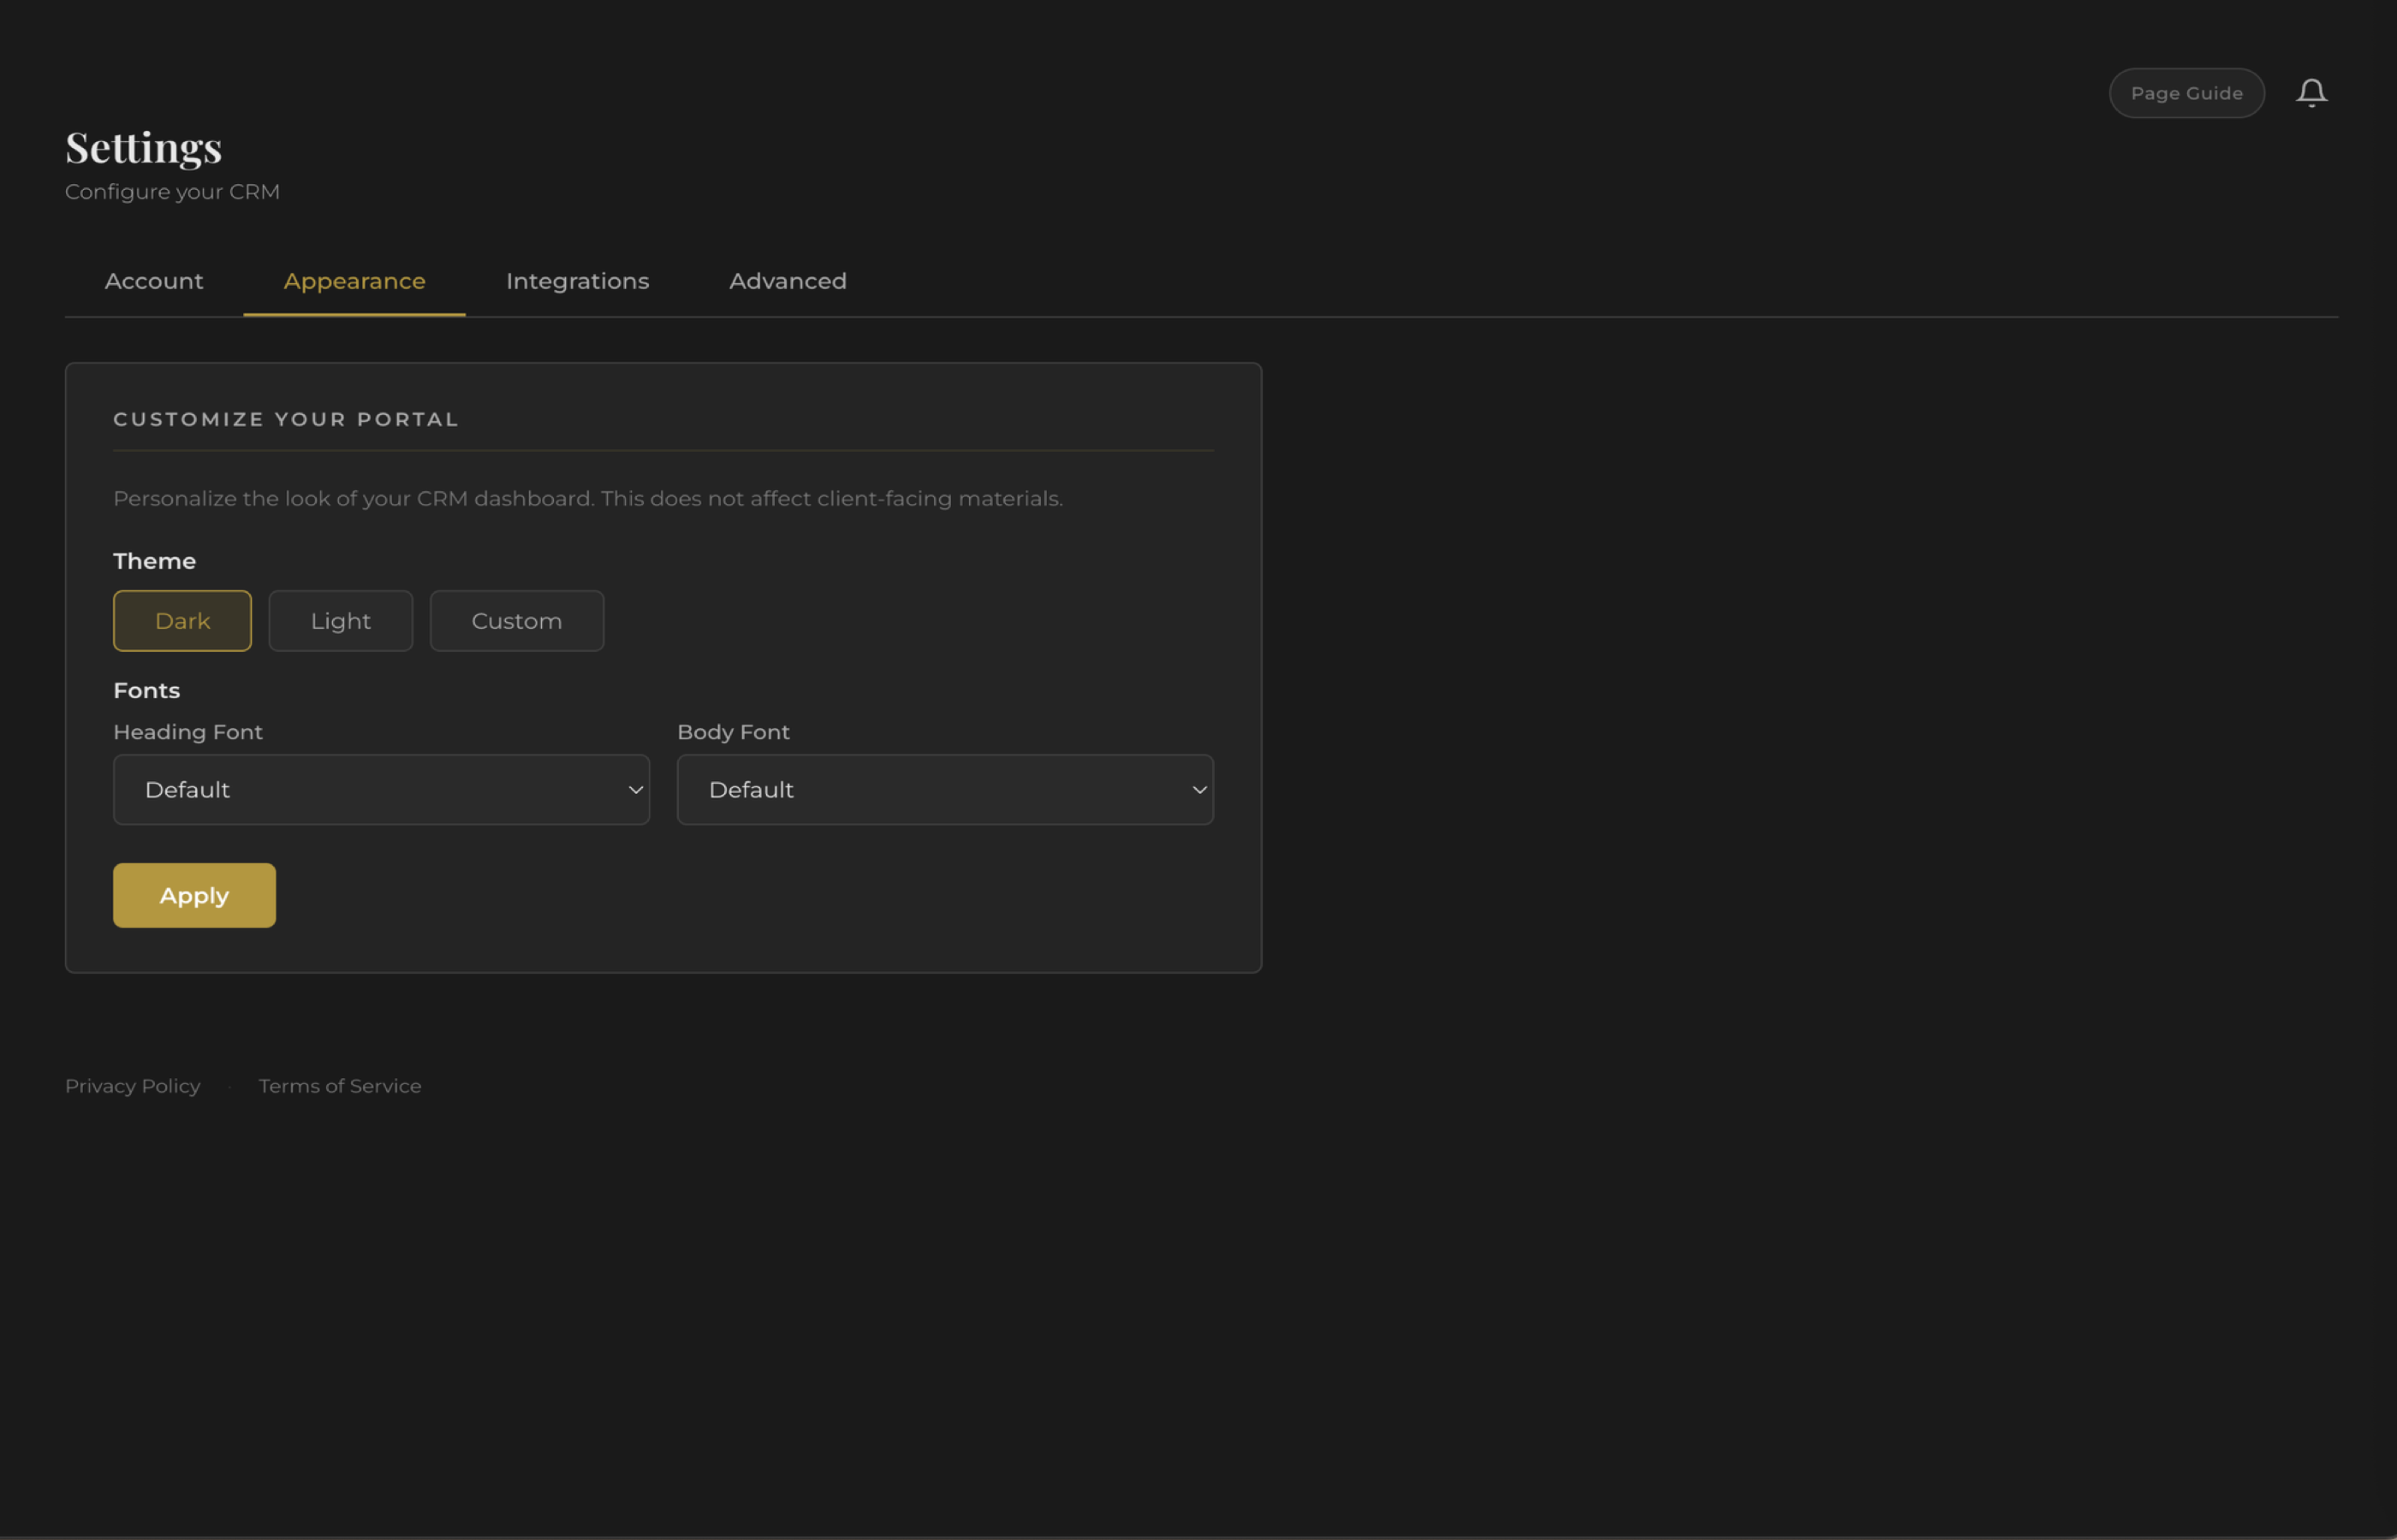Open the Privacy Policy link
The width and height of the screenshot is (2397, 1540).
click(x=132, y=1085)
